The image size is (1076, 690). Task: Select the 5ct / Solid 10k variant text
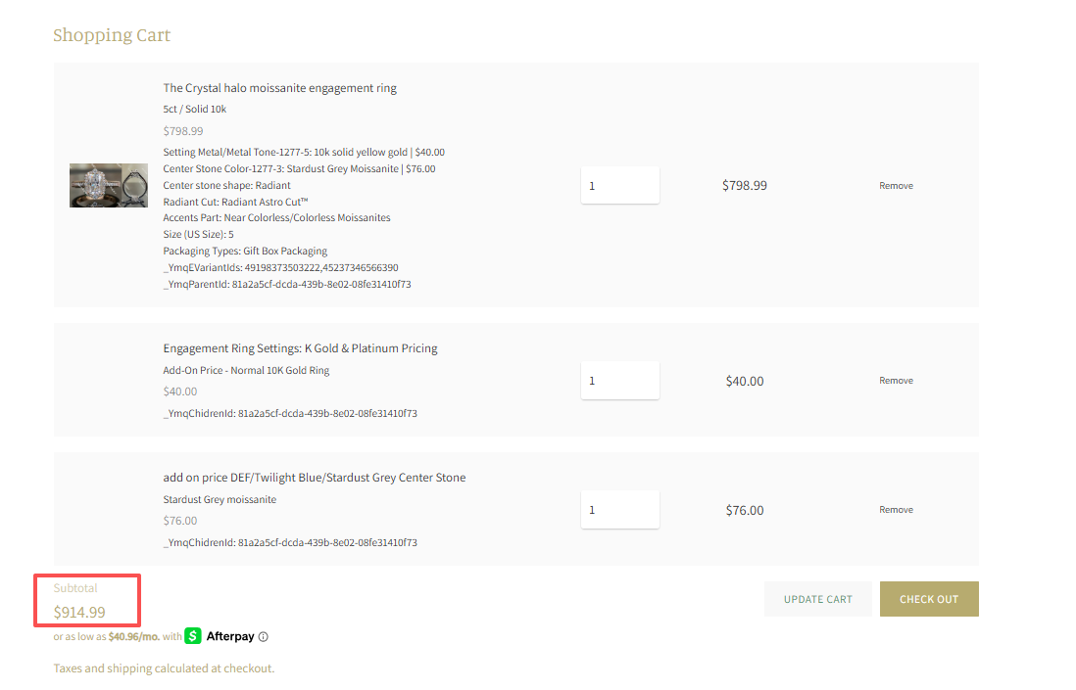[x=194, y=110]
